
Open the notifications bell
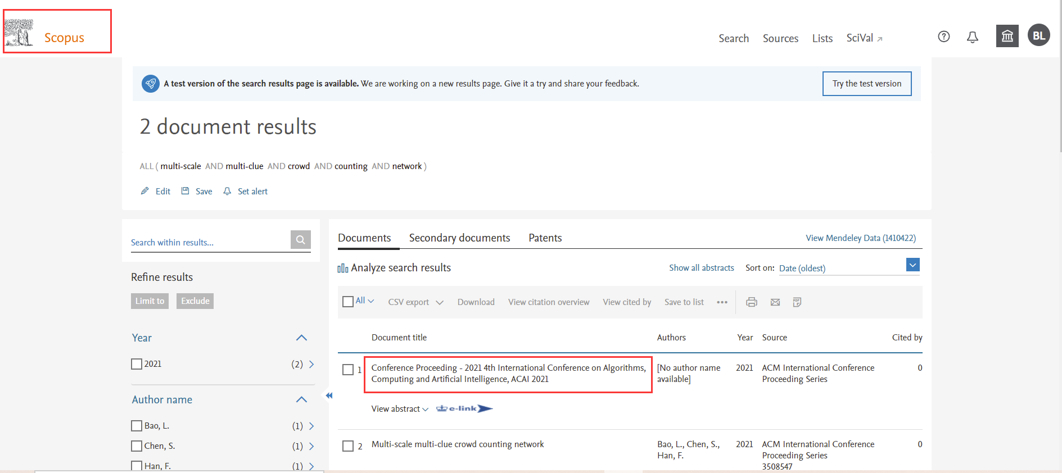click(x=973, y=37)
